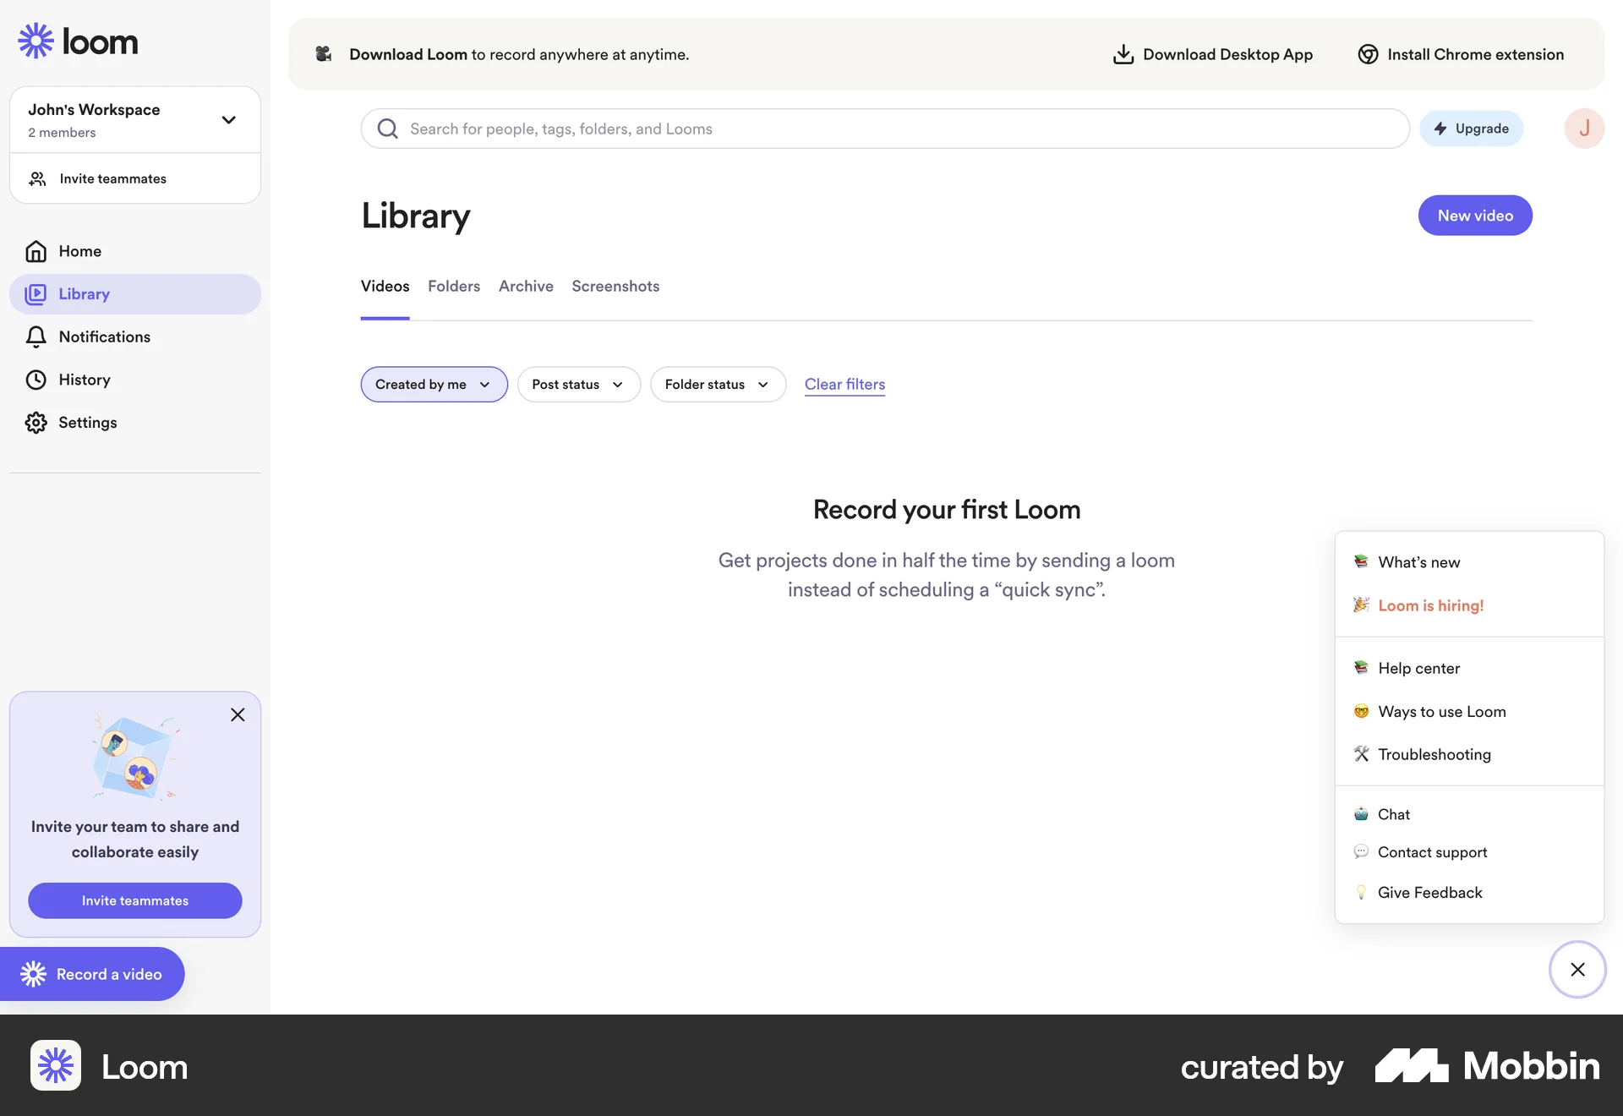
Task: Open the John's Workspace switcher chevron
Action: [x=228, y=119]
